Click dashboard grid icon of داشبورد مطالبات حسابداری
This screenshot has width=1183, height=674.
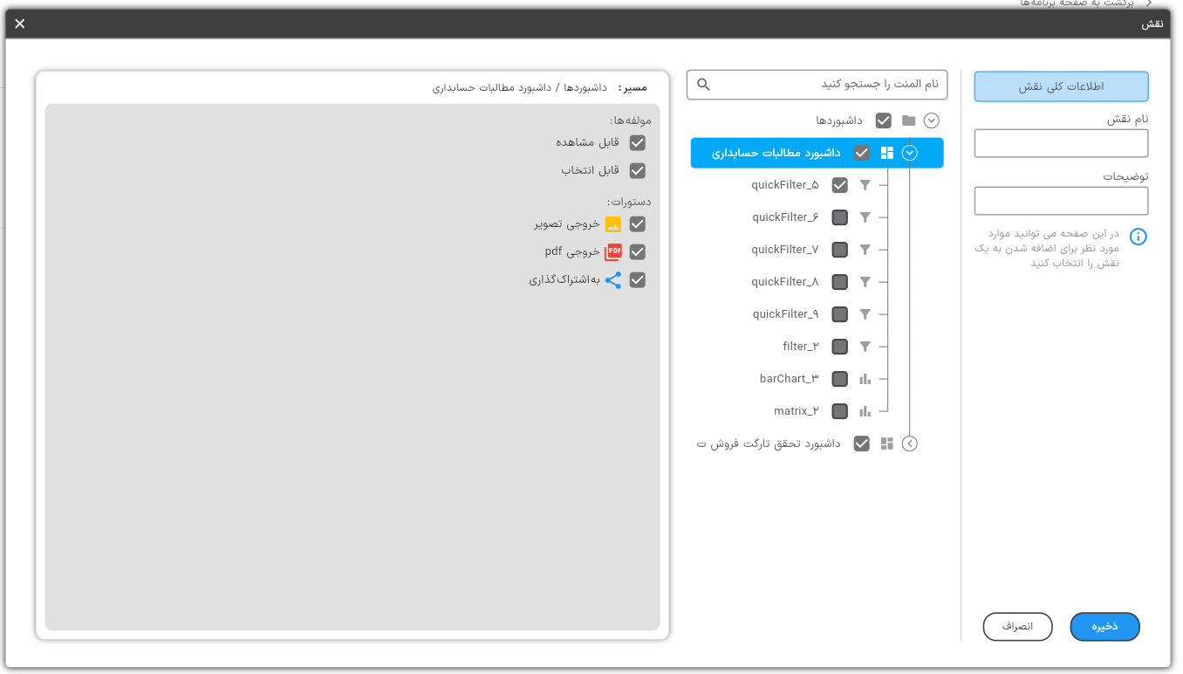(887, 153)
